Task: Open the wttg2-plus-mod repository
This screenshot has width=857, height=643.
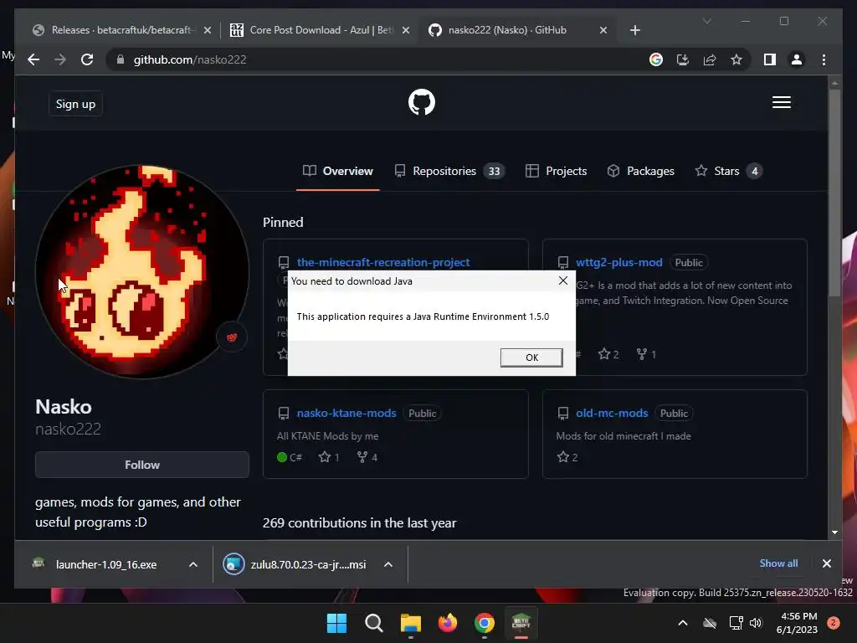Action: (618, 262)
